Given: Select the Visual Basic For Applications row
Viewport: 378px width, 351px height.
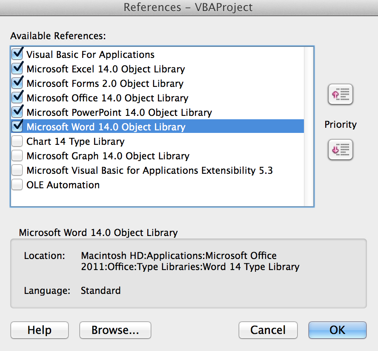Looking at the screenshot, I should (x=157, y=55).
